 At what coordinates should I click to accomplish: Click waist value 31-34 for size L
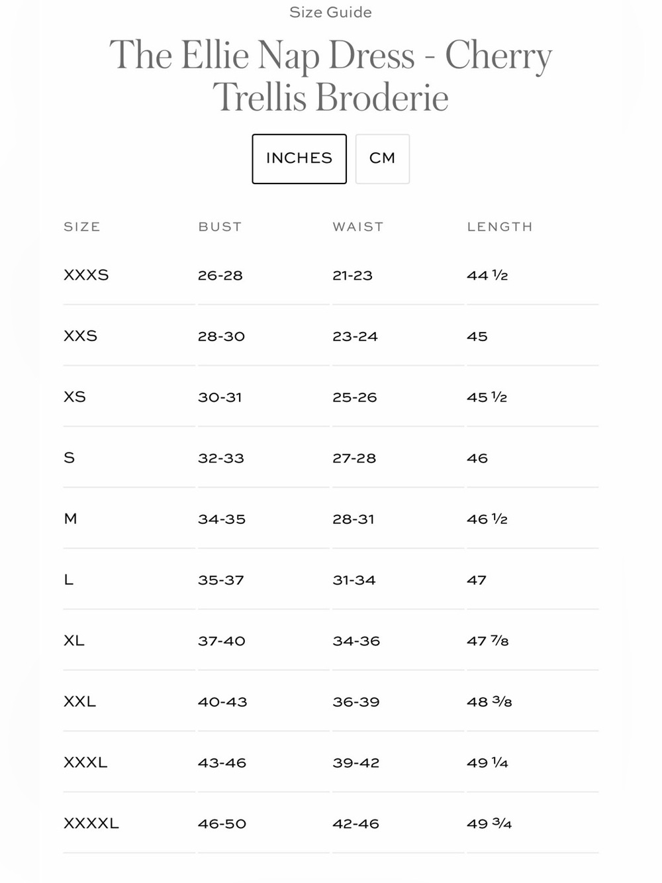(x=354, y=580)
